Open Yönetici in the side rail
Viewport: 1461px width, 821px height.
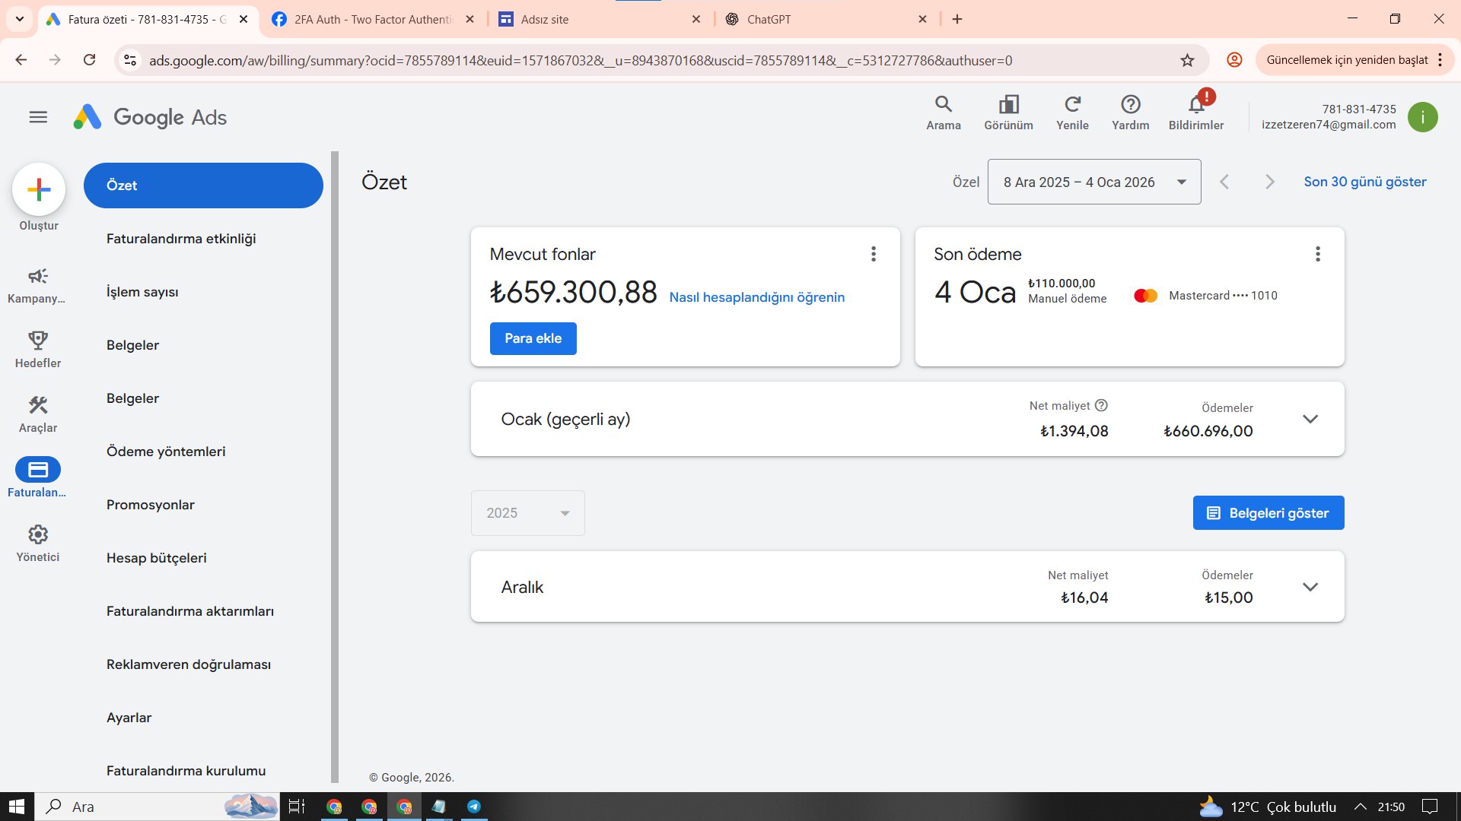[37, 543]
